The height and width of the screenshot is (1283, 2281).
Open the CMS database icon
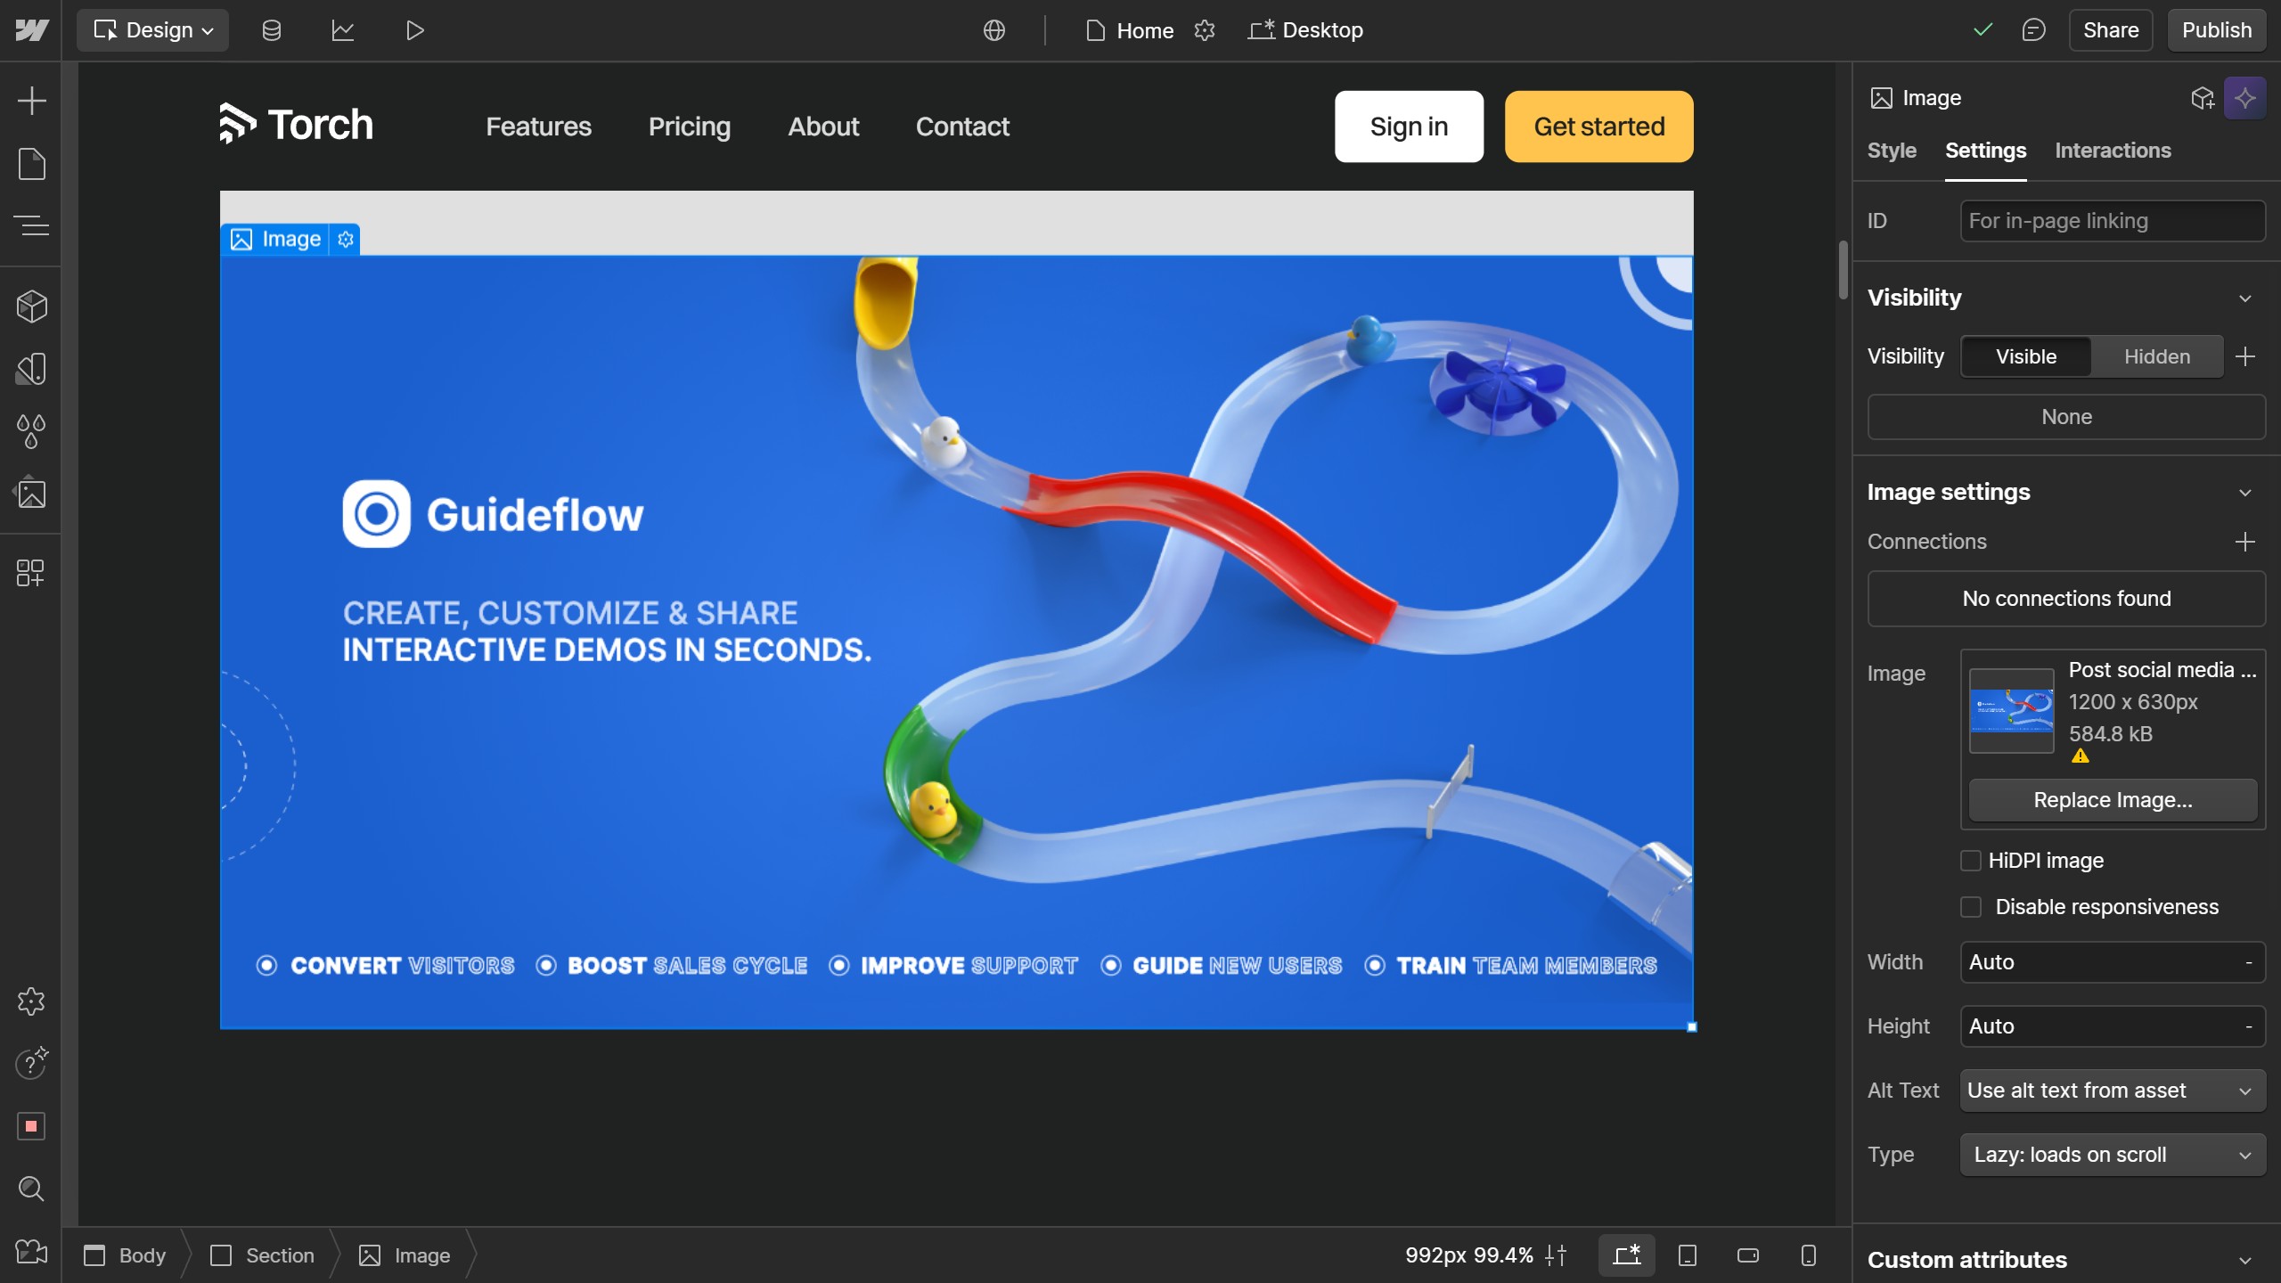[x=272, y=30]
